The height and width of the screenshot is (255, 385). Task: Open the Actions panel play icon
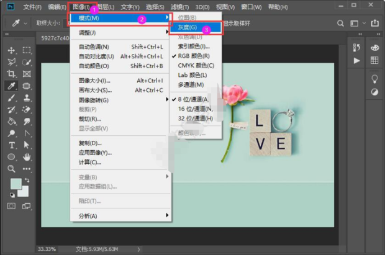(356, 61)
